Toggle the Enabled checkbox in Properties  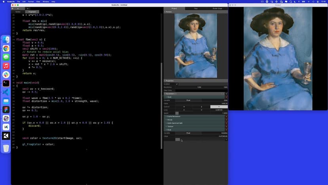click(177, 84)
